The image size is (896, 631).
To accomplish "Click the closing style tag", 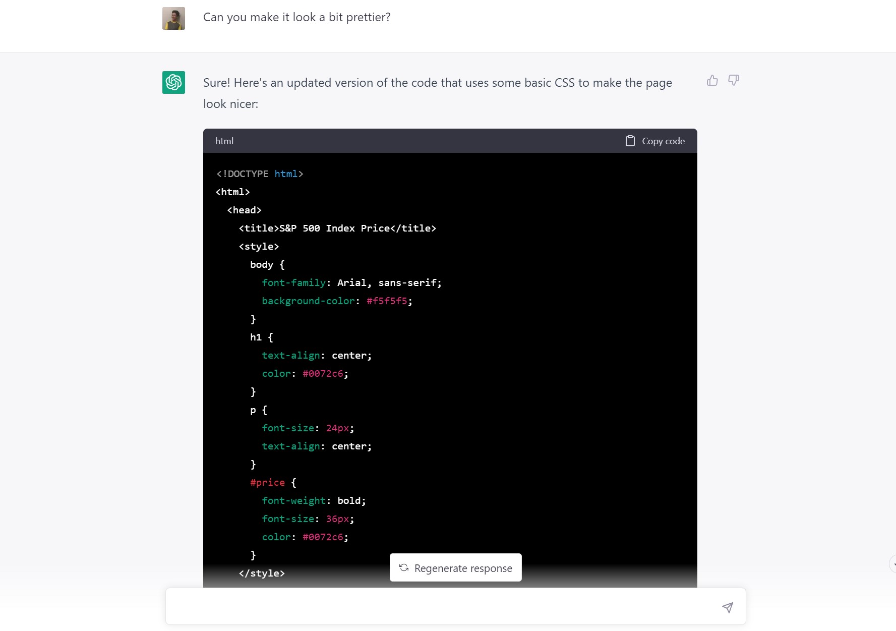I will pyautogui.click(x=262, y=573).
